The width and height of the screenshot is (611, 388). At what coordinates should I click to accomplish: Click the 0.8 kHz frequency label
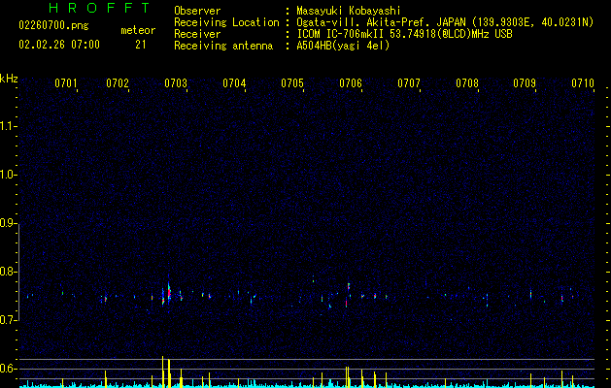point(8,272)
